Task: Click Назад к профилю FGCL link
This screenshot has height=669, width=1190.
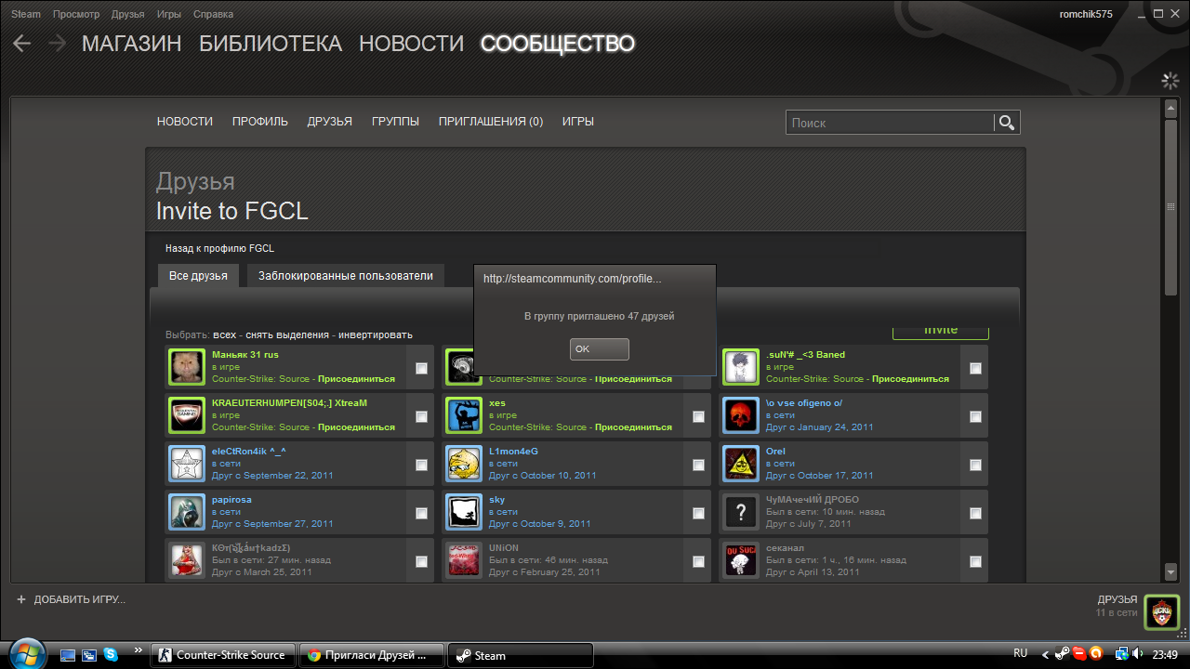Action: pos(219,248)
